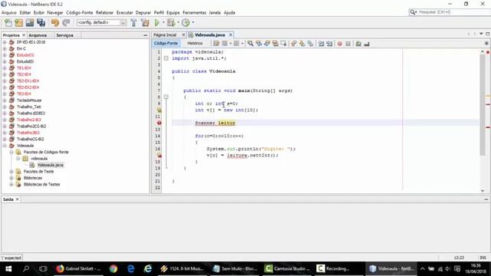The image size is (491, 276).
Task: Select Videoaula.java in project tree
Action: [x=50, y=165]
